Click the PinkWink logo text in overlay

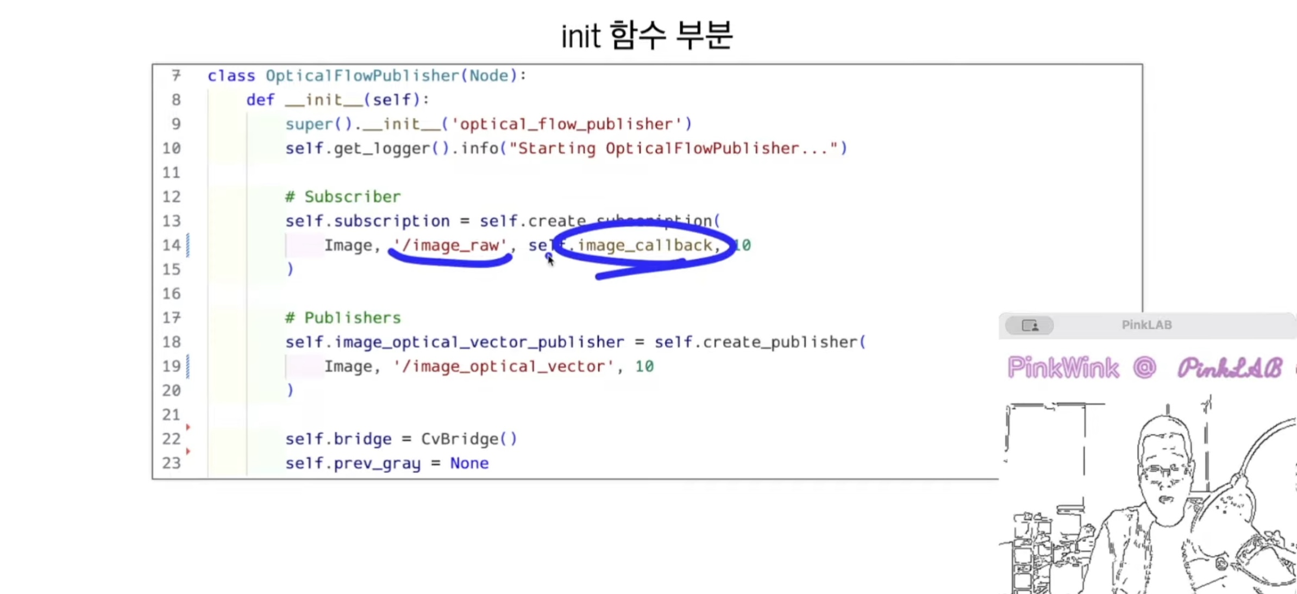click(x=1063, y=368)
